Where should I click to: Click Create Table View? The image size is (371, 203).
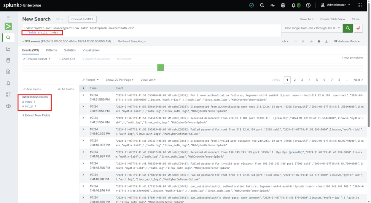pyautogui.click(x=333, y=19)
